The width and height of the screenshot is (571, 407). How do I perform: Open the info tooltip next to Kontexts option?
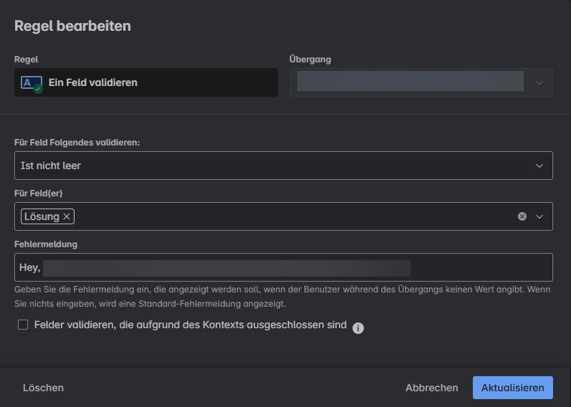[358, 328]
